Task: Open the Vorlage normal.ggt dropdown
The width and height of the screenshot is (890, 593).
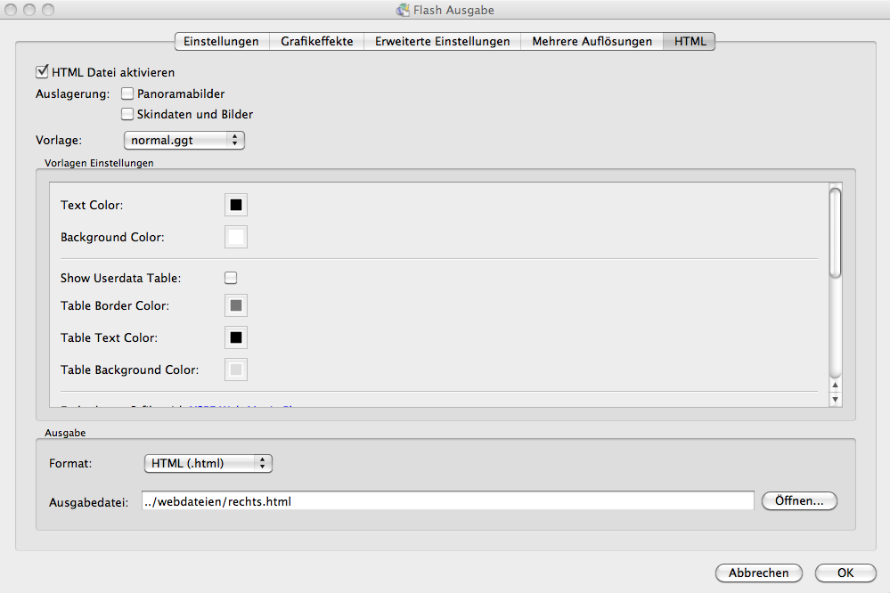Action: coord(184,140)
